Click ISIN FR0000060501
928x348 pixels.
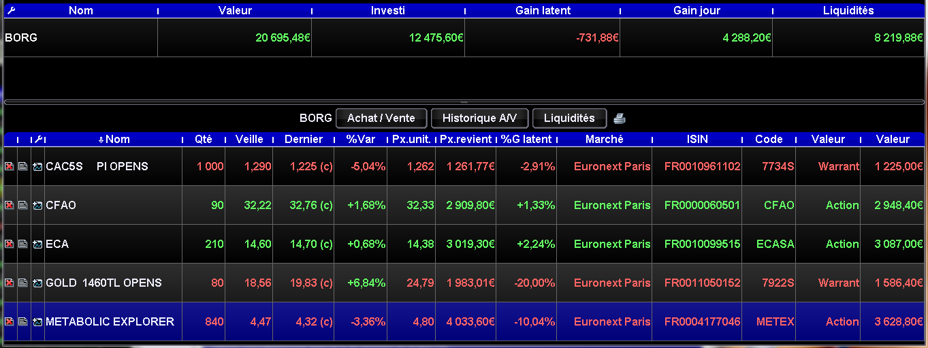[x=703, y=206]
